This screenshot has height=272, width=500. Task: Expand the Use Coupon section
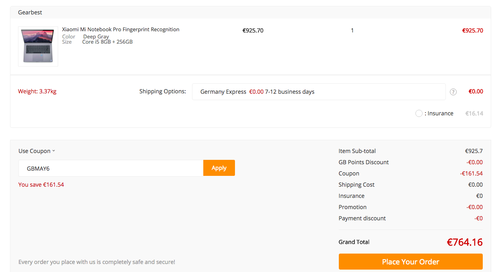point(36,151)
